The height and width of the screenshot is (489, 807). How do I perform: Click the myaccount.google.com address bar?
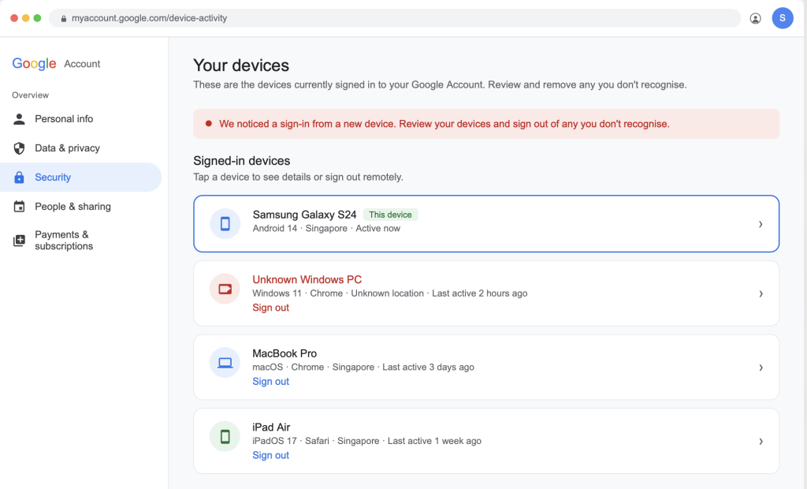coord(395,19)
